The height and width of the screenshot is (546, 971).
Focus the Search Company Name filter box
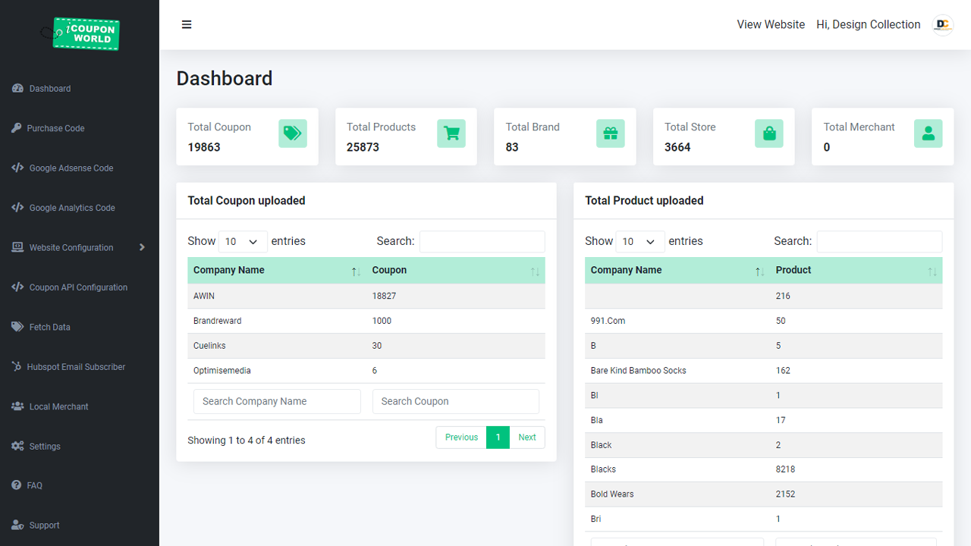tap(277, 402)
